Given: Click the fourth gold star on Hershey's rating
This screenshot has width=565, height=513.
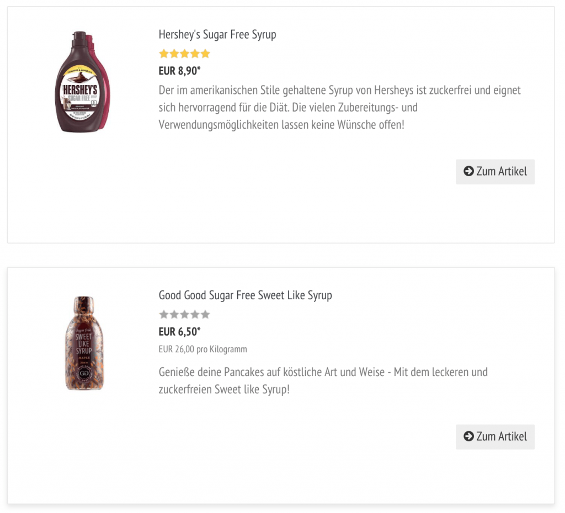Looking at the screenshot, I should click(195, 54).
